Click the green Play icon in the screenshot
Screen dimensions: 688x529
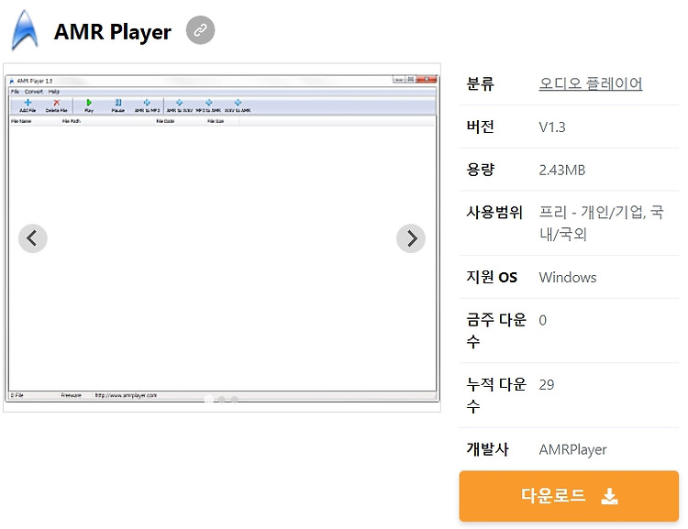point(89,105)
